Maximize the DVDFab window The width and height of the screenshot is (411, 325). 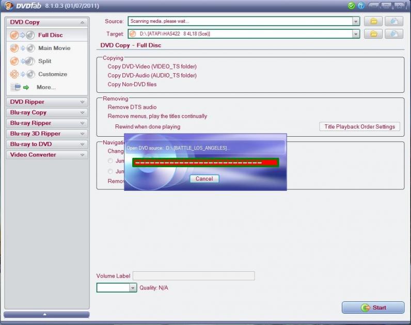point(386,6)
